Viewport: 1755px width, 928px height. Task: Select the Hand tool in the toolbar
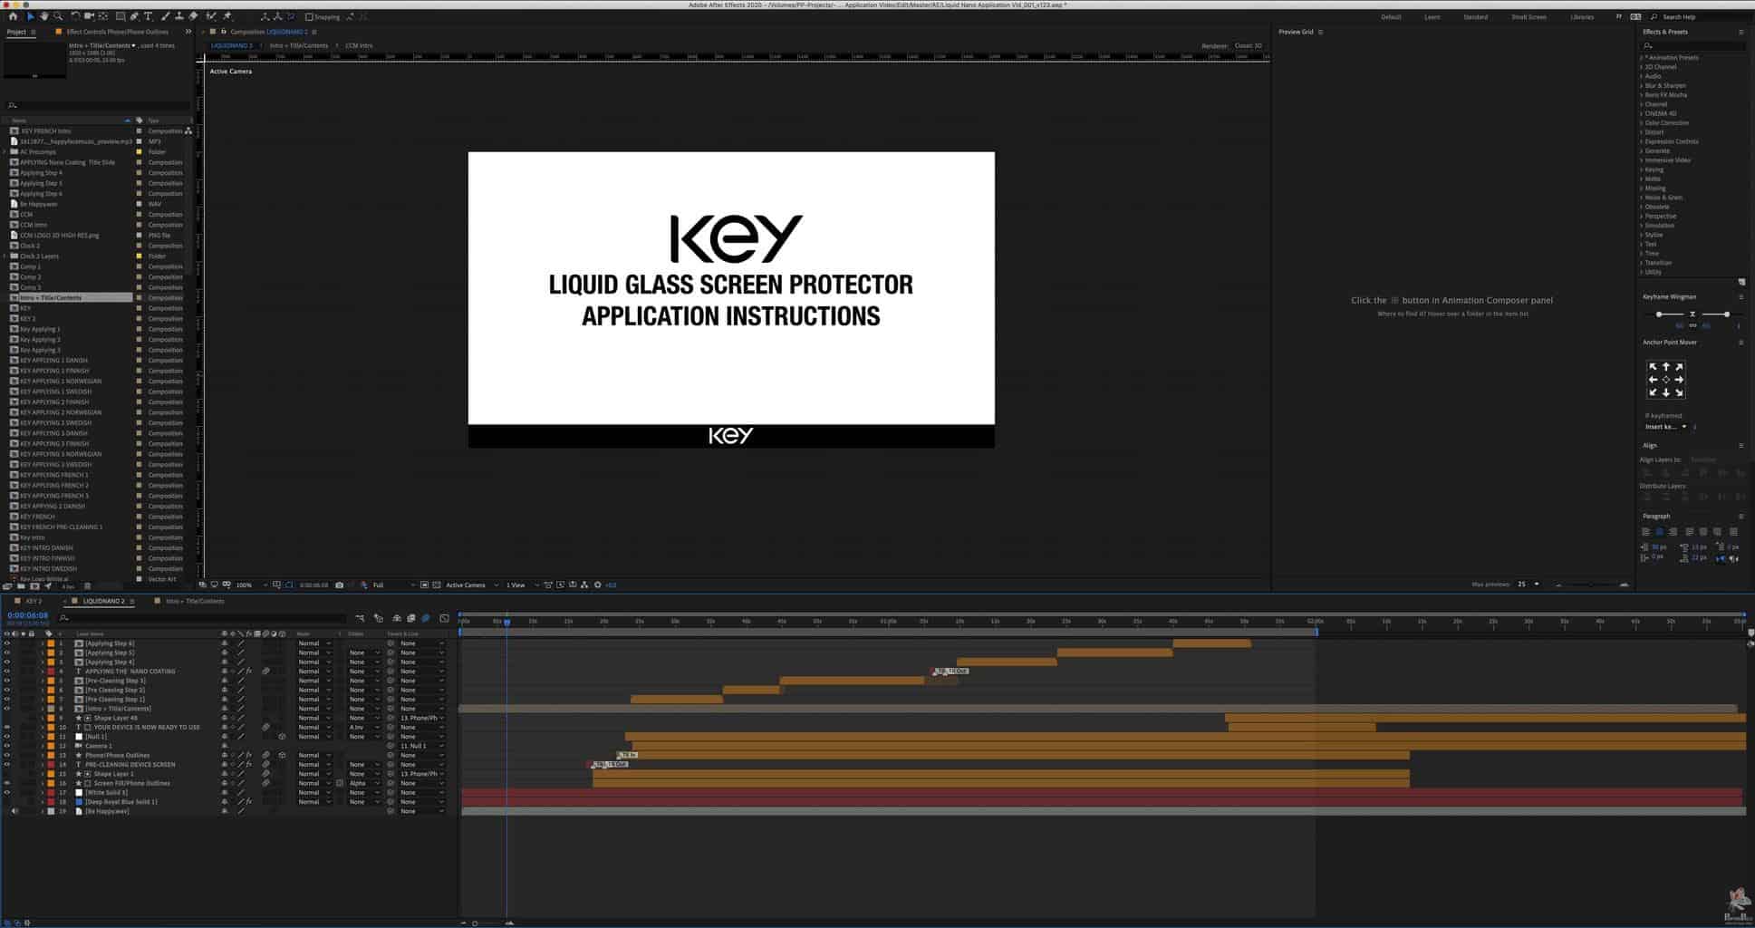[44, 16]
